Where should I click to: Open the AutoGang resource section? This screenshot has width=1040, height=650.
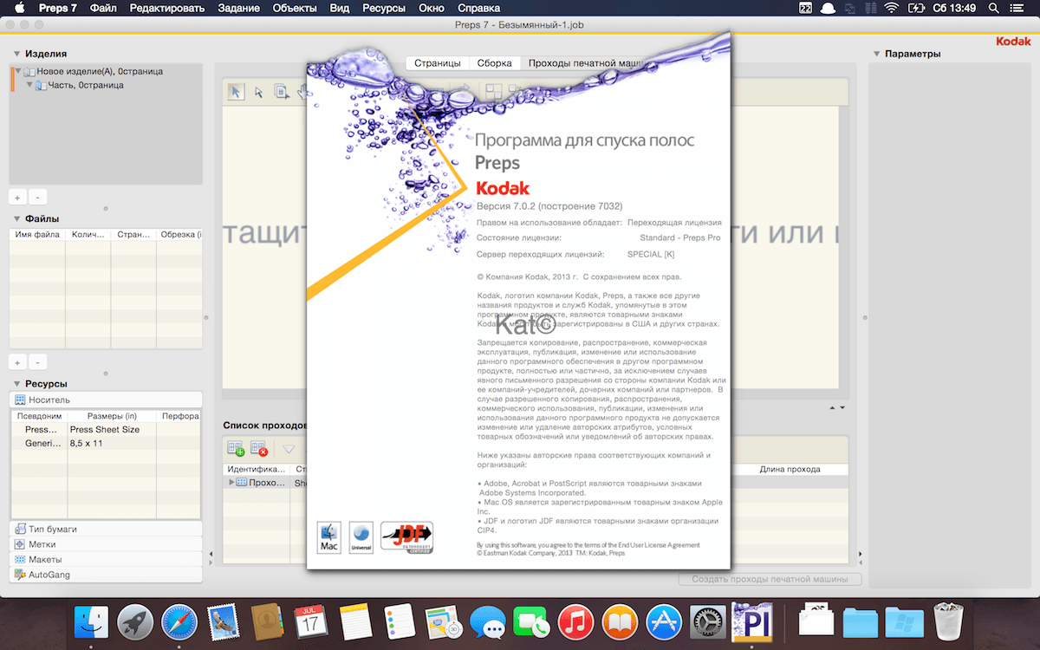pyautogui.click(x=106, y=575)
